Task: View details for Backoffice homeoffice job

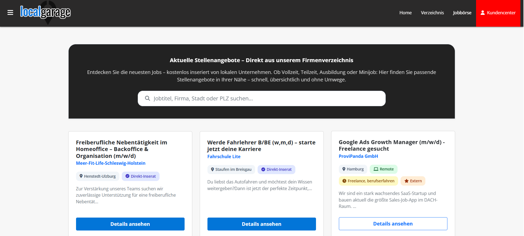Action: pos(130,224)
